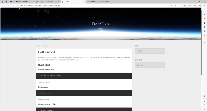
Task: Open the Favorites list toolbar icon
Action: (x=190, y=5)
